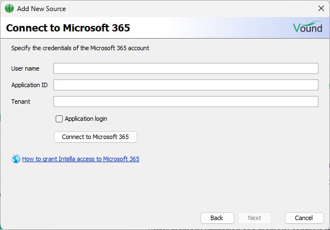Click the globe icon beside help link

16,159
